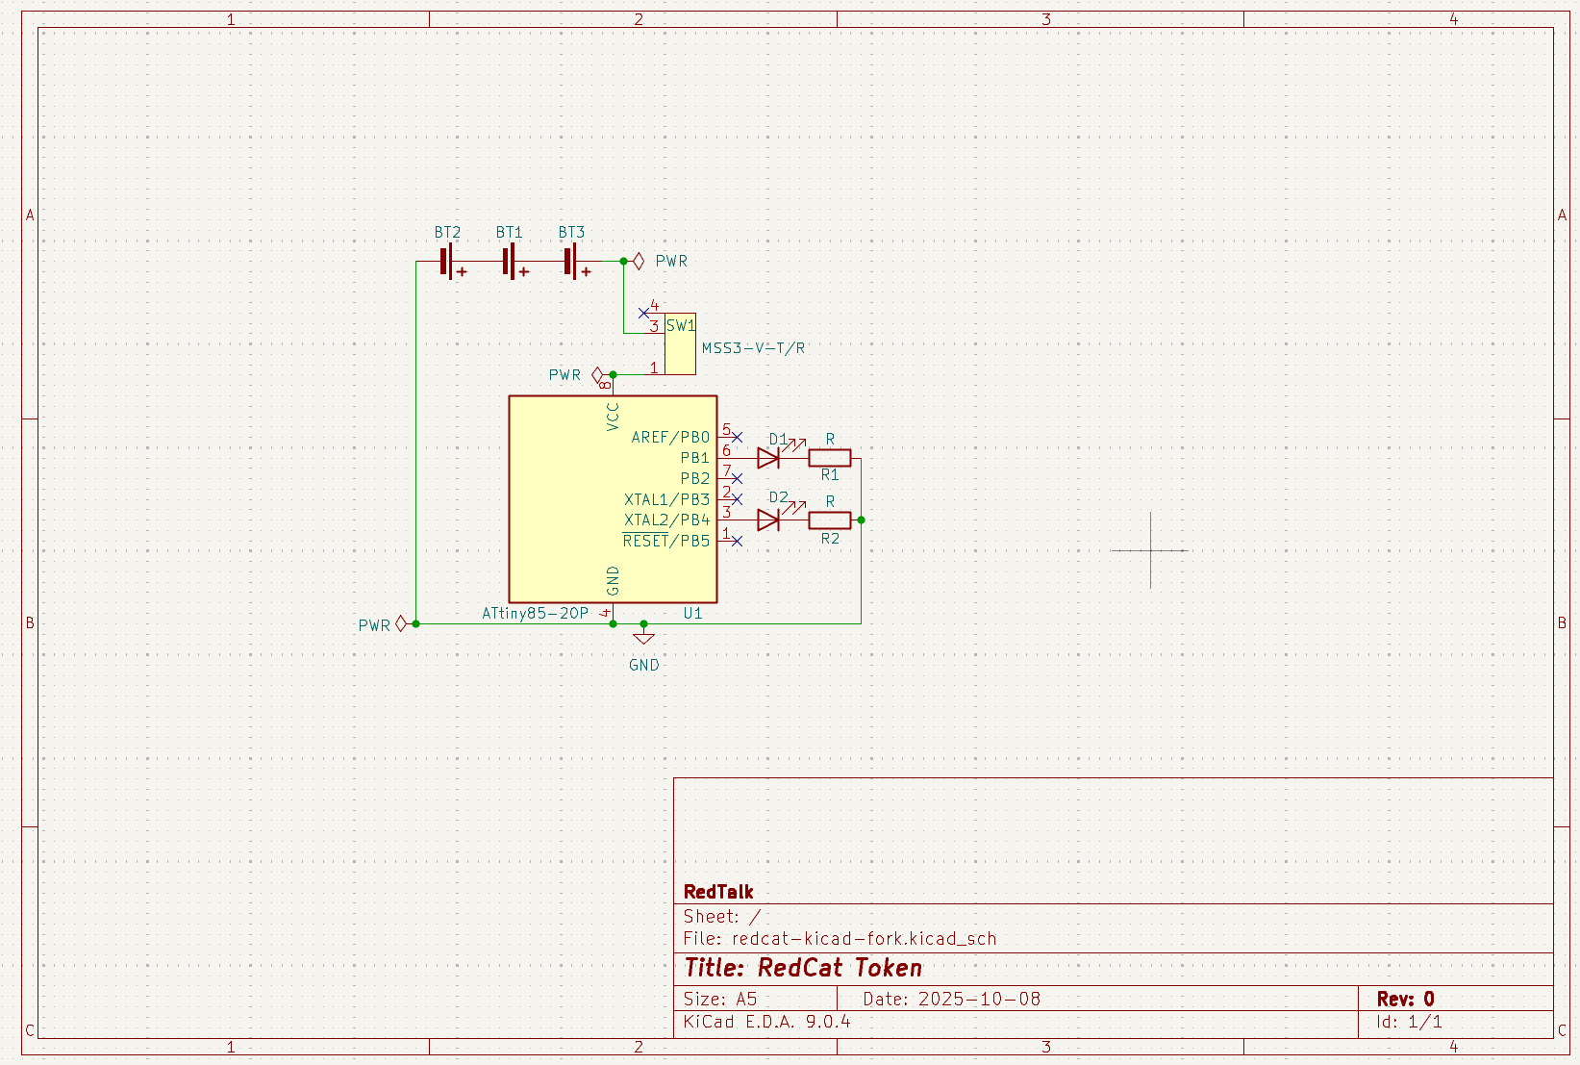
Task: Select resistor symbol R1
Action: (x=831, y=457)
